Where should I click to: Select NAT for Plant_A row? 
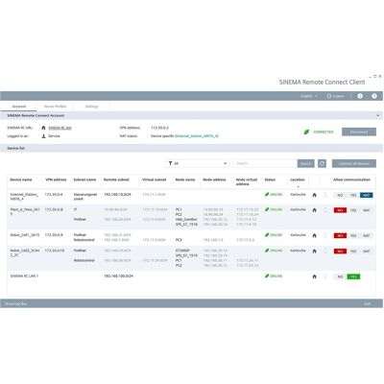point(367,210)
